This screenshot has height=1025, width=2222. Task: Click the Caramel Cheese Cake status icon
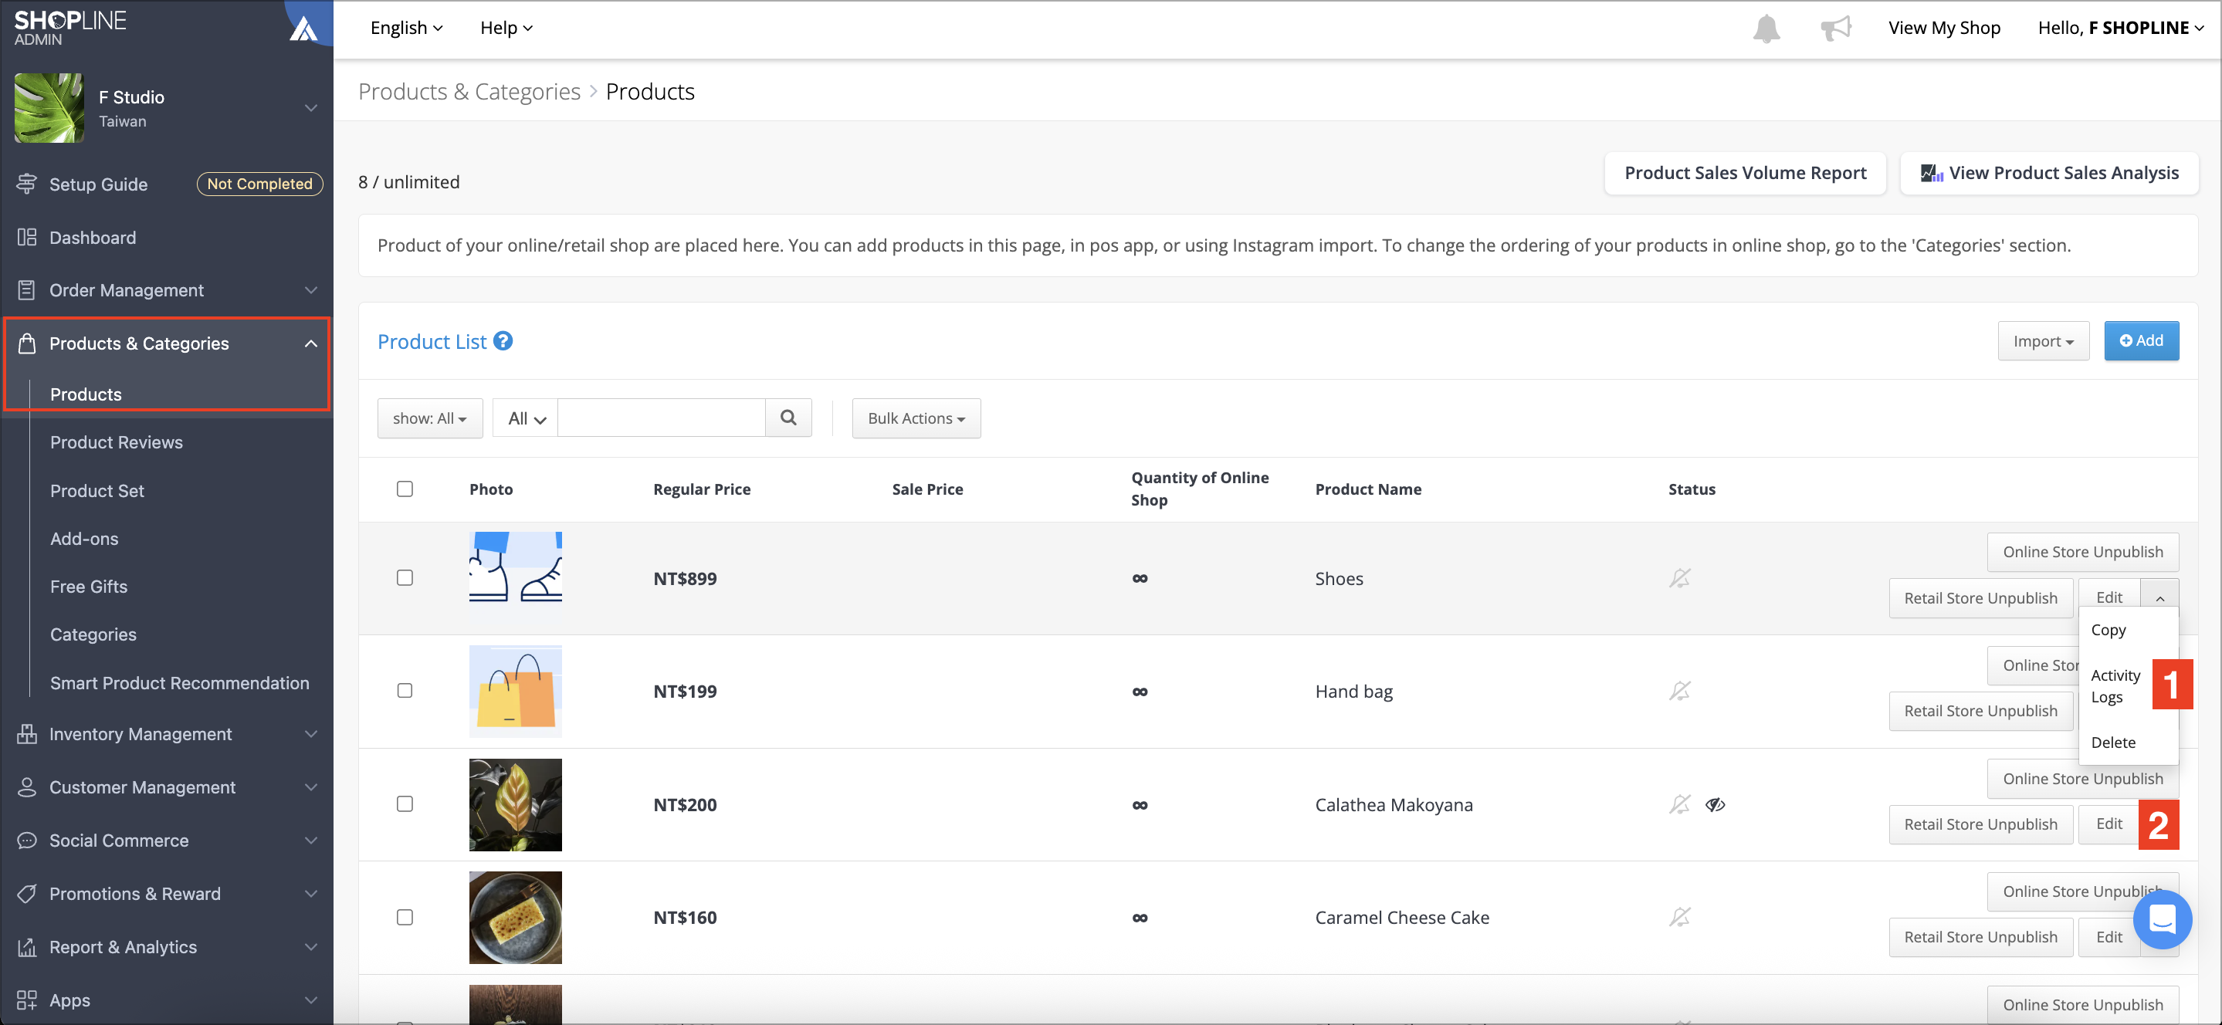[x=1679, y=917]
